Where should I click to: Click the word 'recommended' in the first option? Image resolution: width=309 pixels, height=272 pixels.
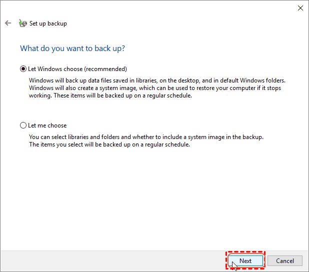coord(107,69)
